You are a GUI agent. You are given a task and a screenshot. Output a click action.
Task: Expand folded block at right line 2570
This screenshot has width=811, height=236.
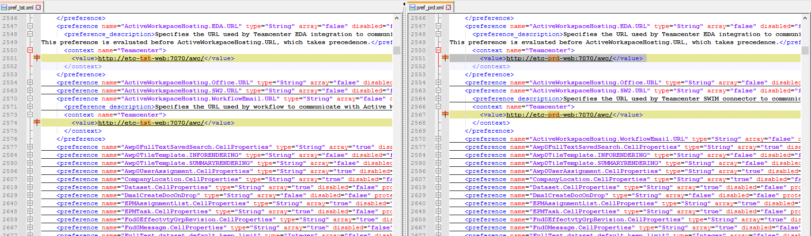pos(438,139)
